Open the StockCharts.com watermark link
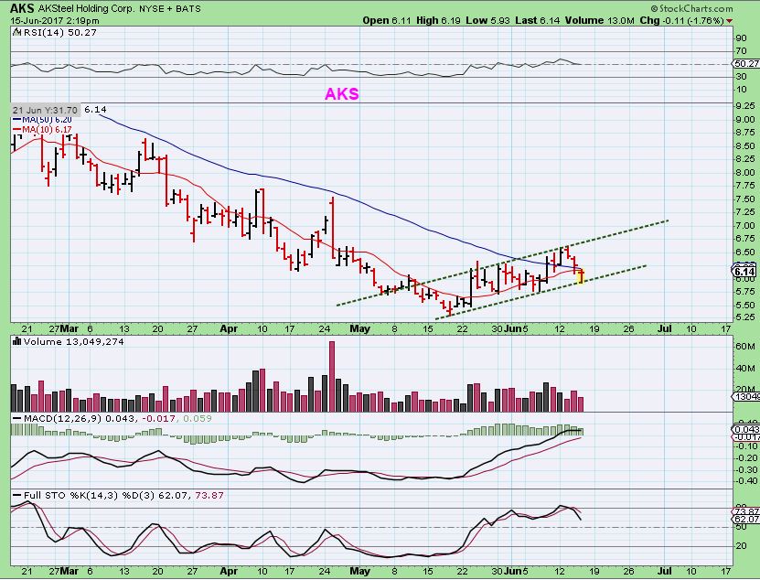Screen dimensions: 760x580 [x=692, y=8]
